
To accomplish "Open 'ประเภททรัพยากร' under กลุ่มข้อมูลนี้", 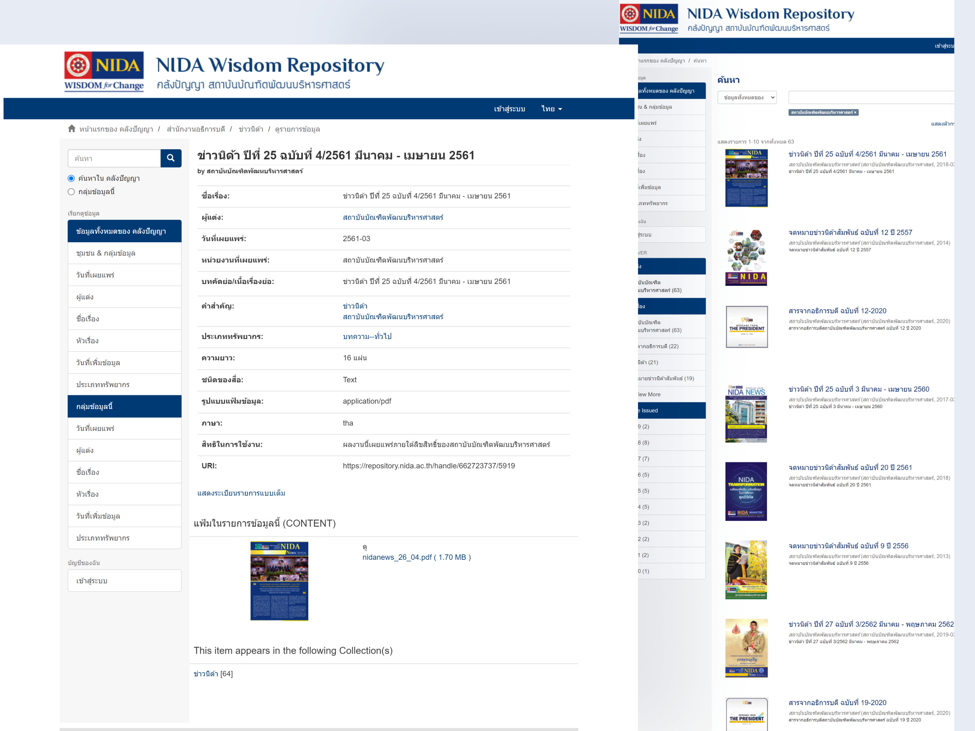I will pos(124,538).
